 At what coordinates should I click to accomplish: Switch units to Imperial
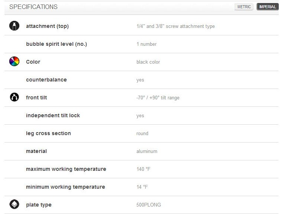click(268, 7)
